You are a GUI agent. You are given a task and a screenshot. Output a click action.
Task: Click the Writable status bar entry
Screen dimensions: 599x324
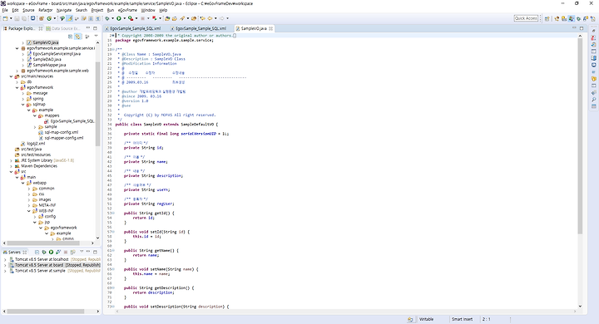click(426, 319)
